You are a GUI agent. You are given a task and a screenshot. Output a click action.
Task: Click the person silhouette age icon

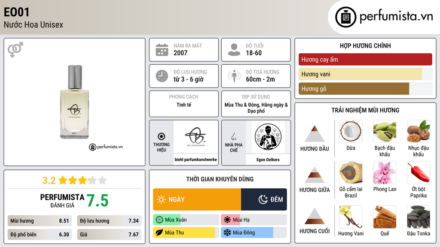click(234, 50)
